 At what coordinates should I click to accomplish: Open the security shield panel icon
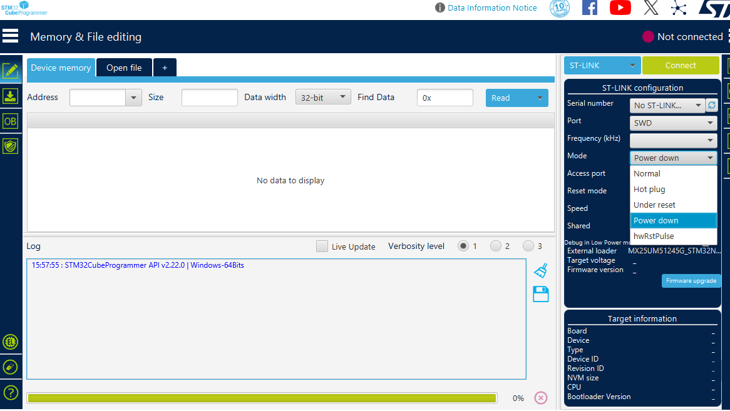point(10,146)
